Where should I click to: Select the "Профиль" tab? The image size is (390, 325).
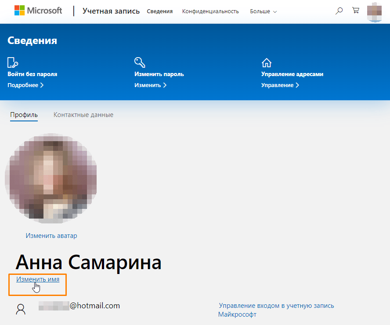[24, 114]
